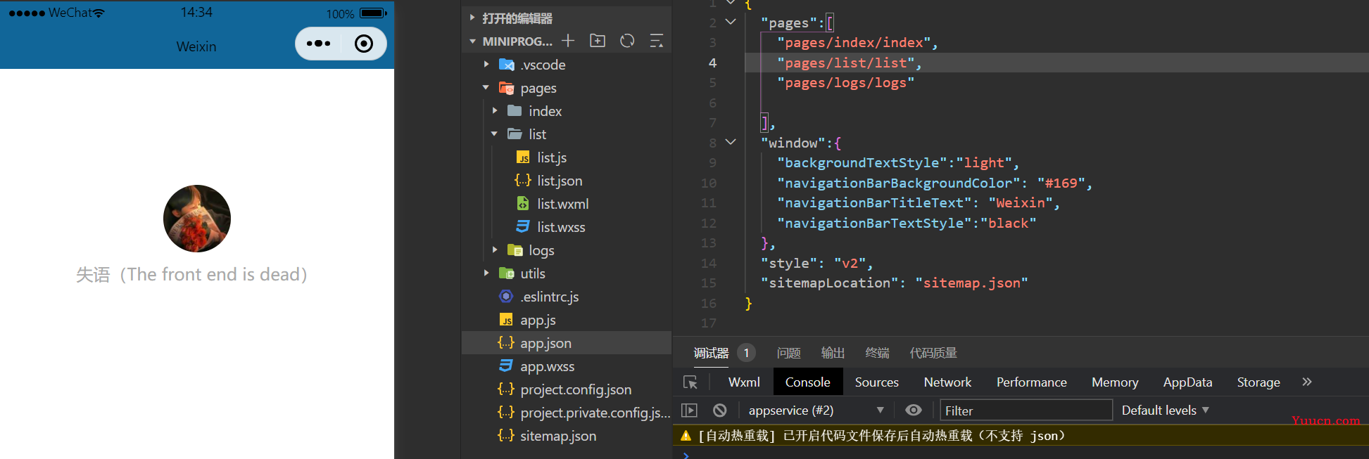Toggle the console sidebar panel icon
Viewport: 1369px width, 459px height.
[689, 410]
